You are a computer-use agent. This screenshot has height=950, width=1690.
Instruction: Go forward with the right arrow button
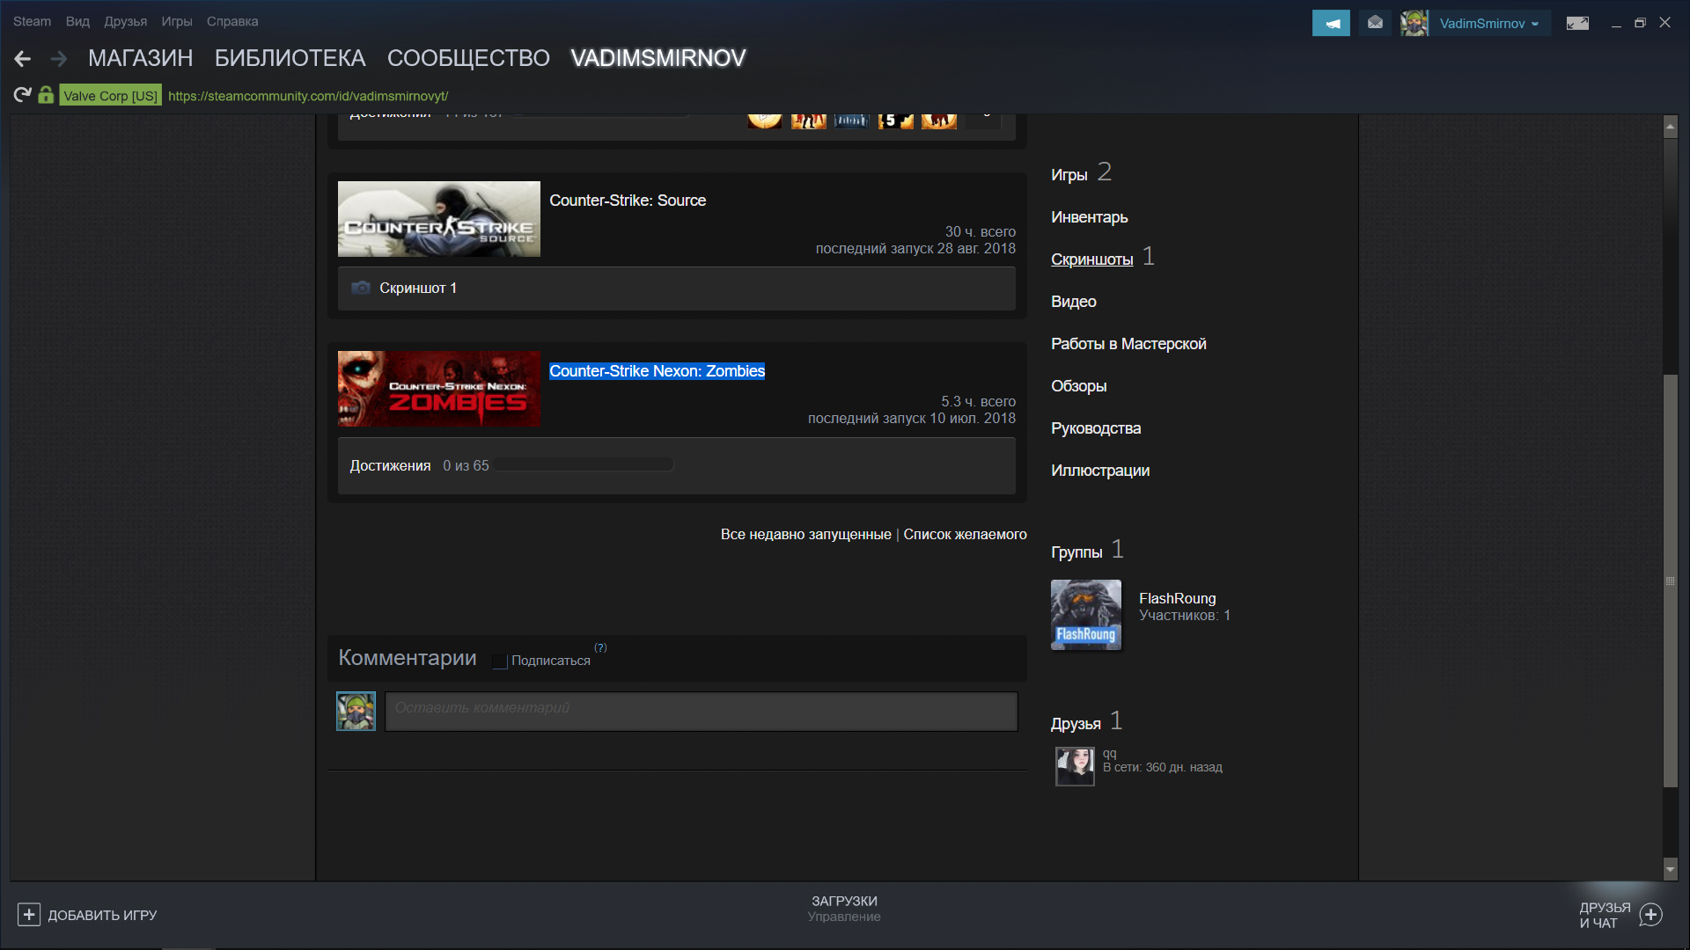click(59, 59)
